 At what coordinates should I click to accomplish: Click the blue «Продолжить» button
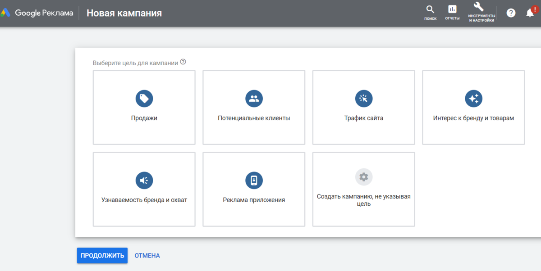pos(102,256)
